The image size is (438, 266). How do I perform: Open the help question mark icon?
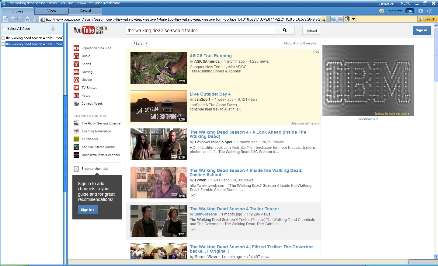[x=430, y=11]
